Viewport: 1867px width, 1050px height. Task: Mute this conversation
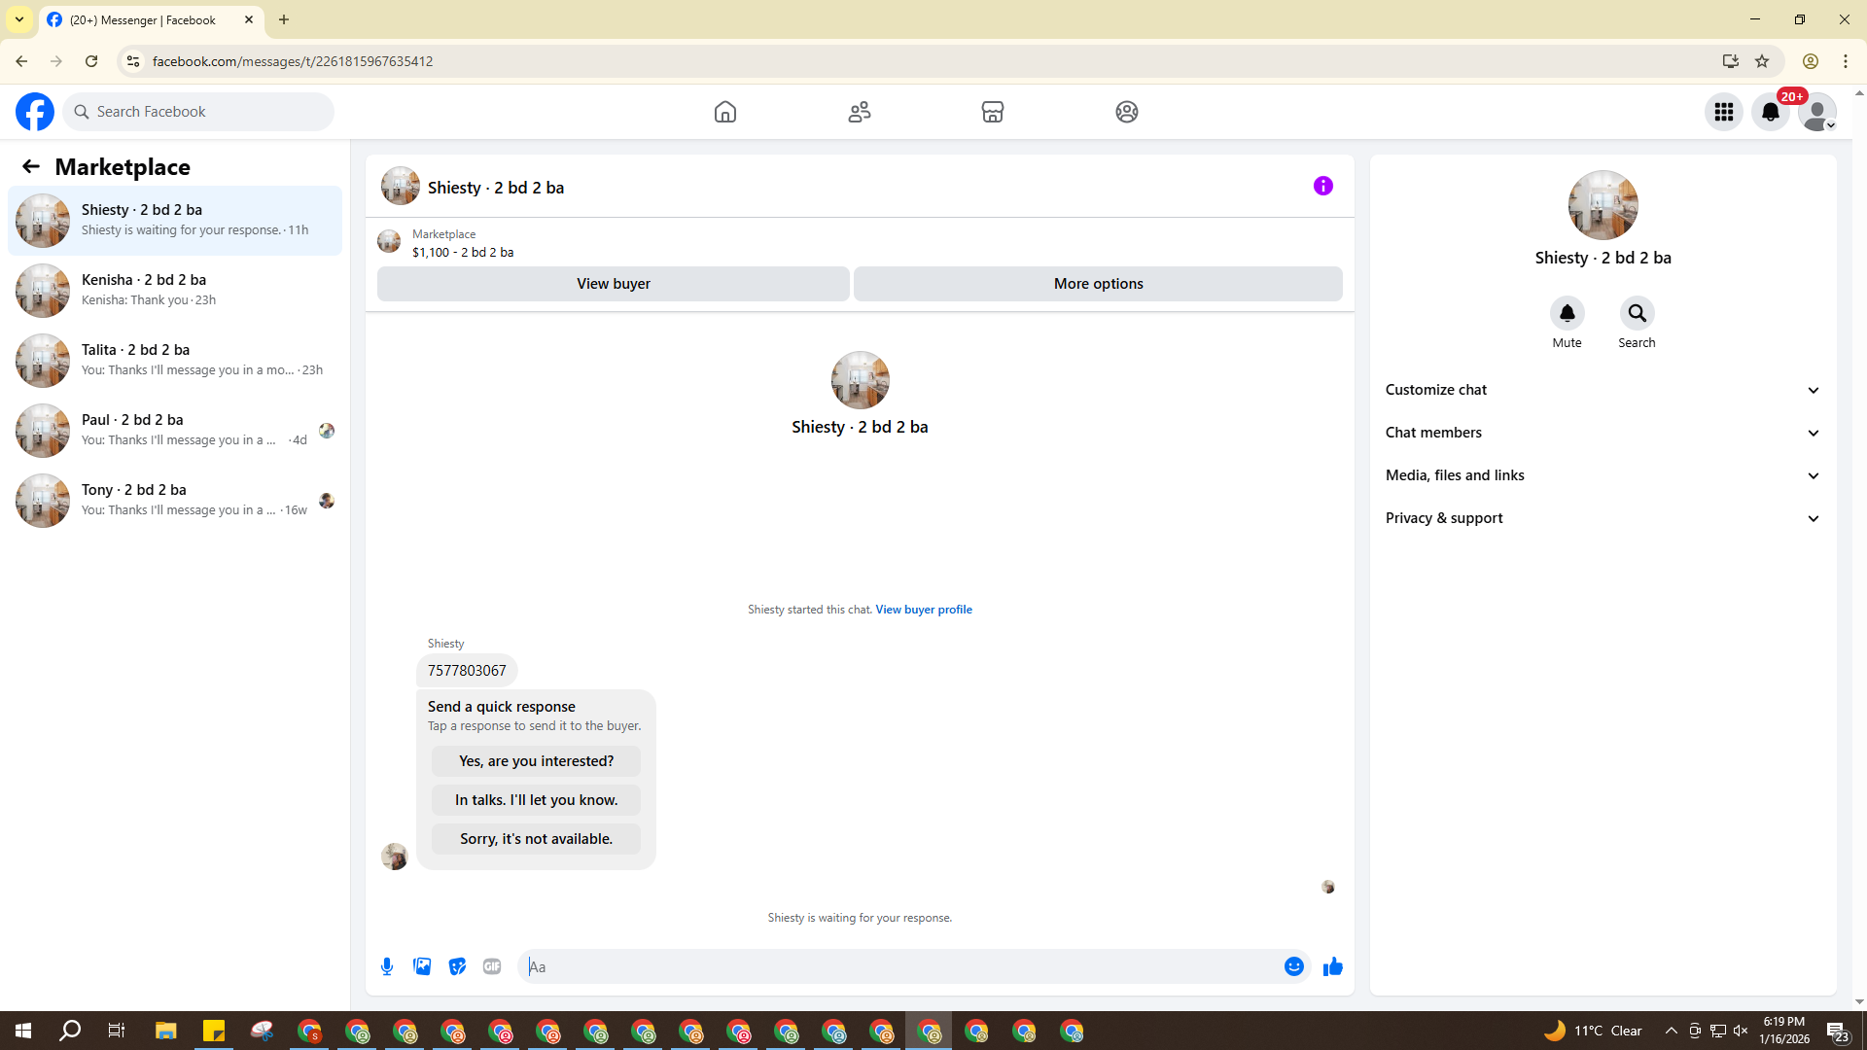pos(1567,313)
